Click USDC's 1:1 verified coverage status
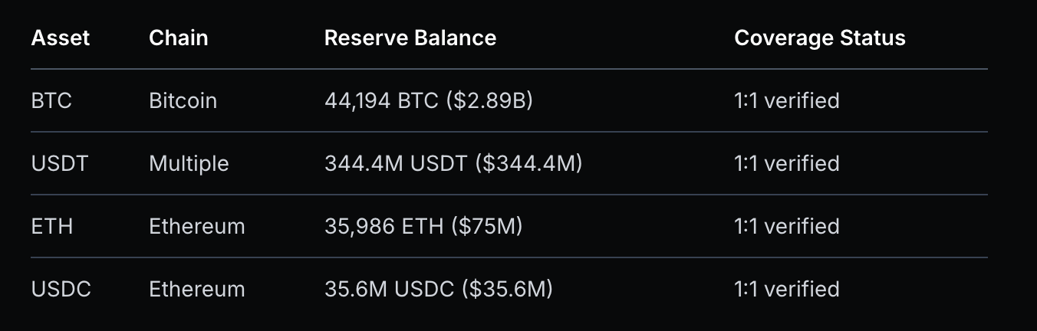Image resolution: width=1037 pixels, height=331 pixels. pos(786,290)
